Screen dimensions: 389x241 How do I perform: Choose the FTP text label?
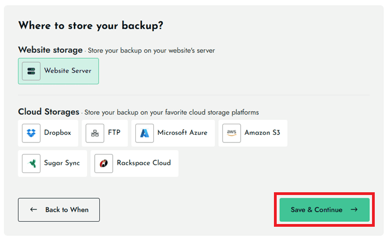[114, 133]
